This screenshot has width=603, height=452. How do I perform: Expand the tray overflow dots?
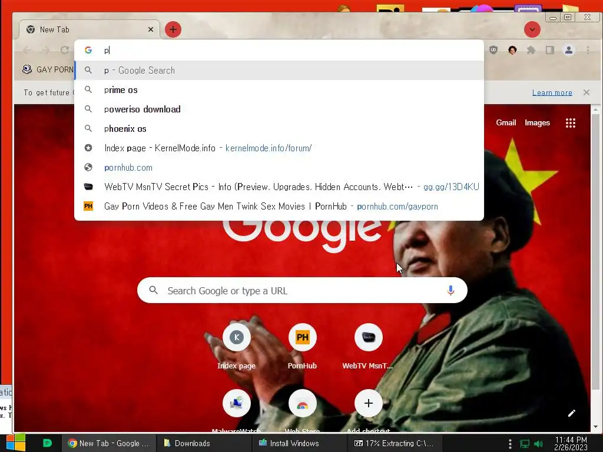pyautogui.click(x=510, y=444)
